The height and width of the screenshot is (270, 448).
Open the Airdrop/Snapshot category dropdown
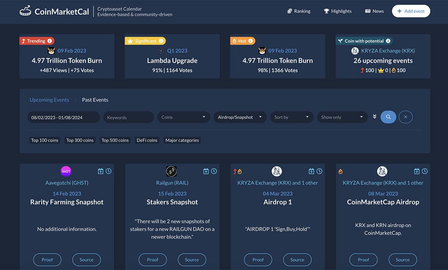coord(240,117)
